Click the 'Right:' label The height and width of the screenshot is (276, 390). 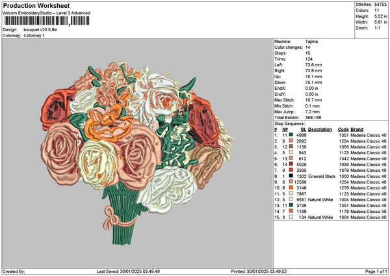[x=279, y=71]
